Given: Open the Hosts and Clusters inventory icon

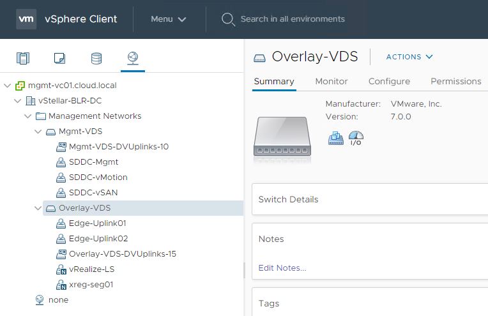Looking at the screenshot, I should (23, 59).
